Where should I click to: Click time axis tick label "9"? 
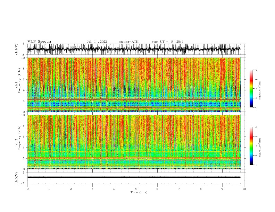pyautogui.click(x=222, y=189)
